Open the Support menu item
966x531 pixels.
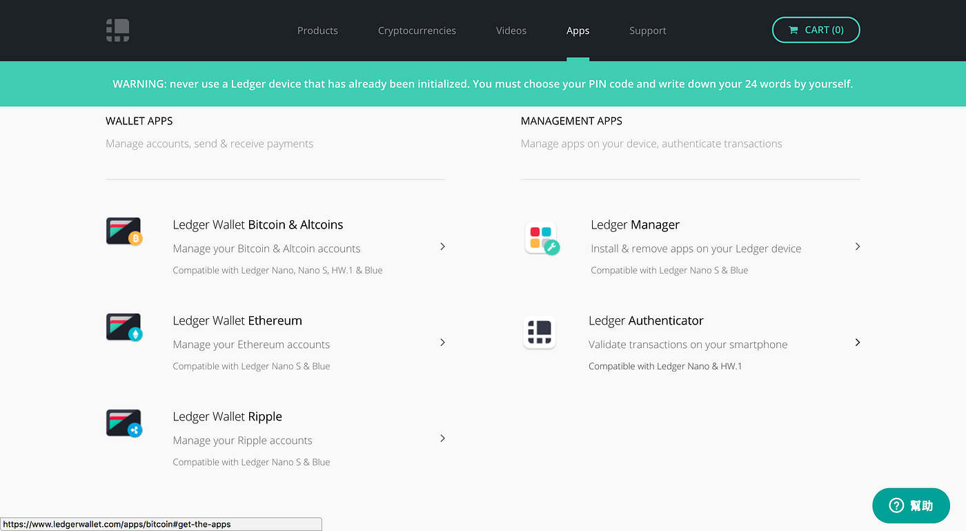coord(648,30)
